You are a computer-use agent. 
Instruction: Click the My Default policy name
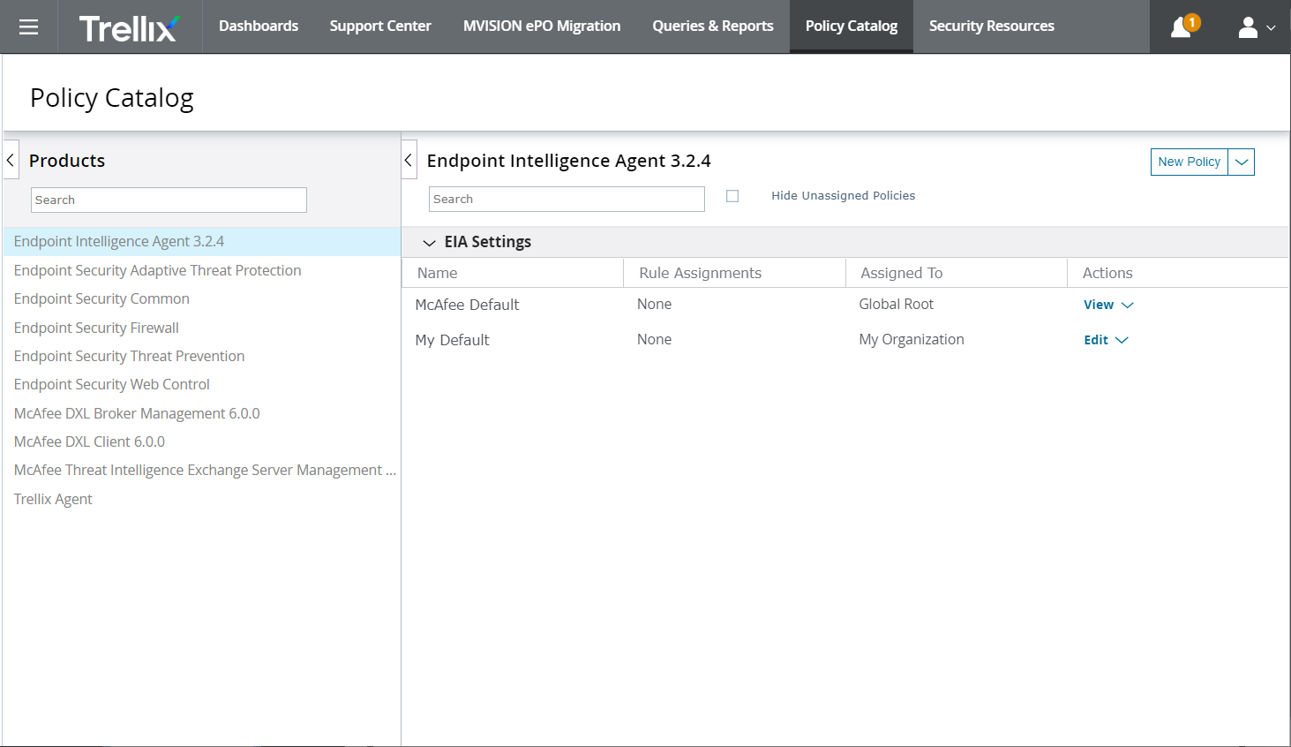(452, 340)
